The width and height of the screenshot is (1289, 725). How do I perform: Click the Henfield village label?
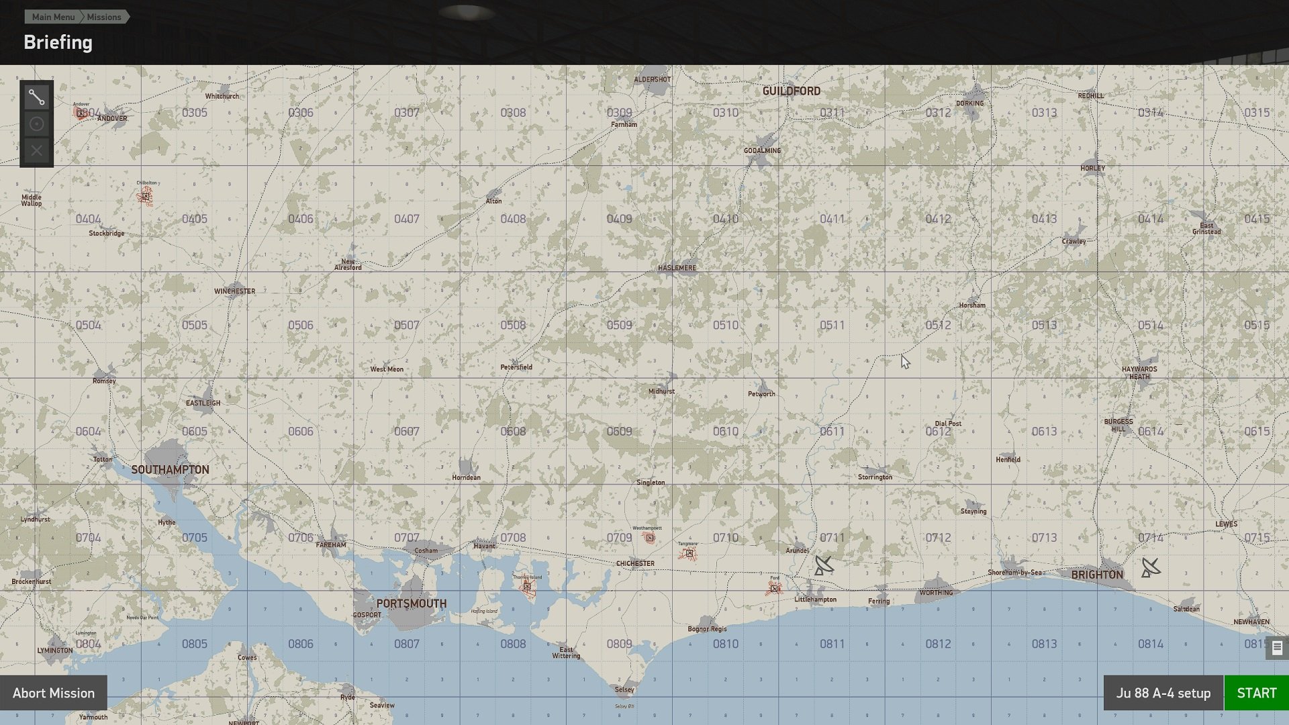click(1008, 460)
